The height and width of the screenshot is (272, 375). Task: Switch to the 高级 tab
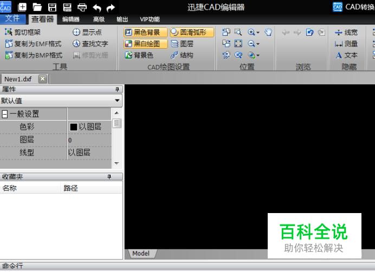tap(99, 19)
